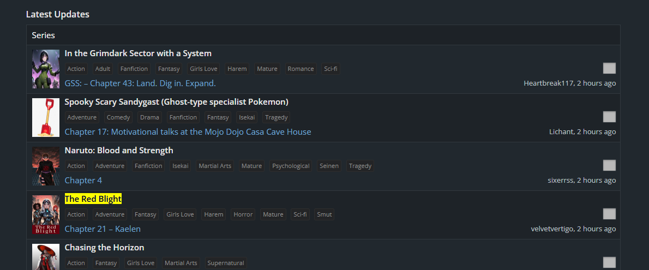Click the Psychological genre tag

click(291, 166)
